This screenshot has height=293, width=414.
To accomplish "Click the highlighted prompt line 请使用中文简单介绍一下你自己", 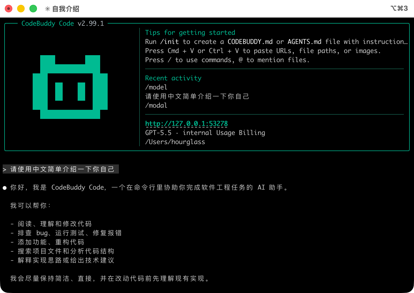I will [x=61, y=169].
